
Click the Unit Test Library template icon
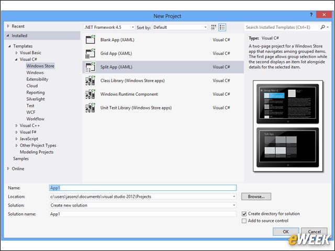pos(91,108)
